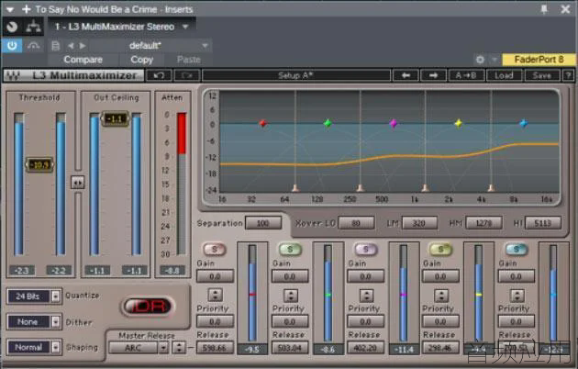
Task: Pin the inserts window
Action: click(x=544, y=9)
